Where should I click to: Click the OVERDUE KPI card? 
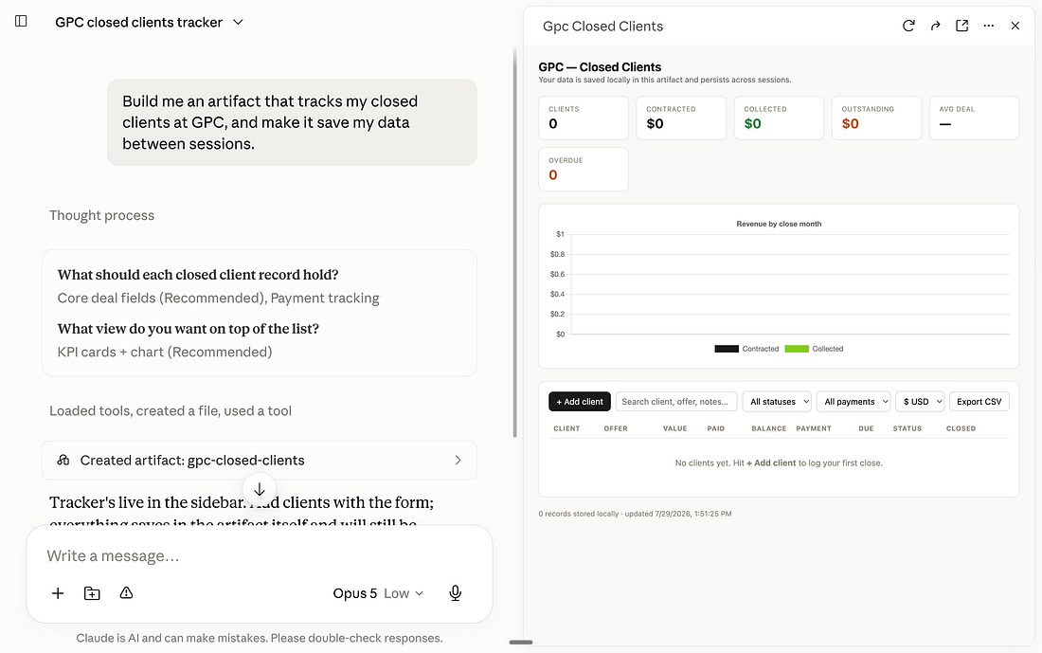(x=584, y=170)
